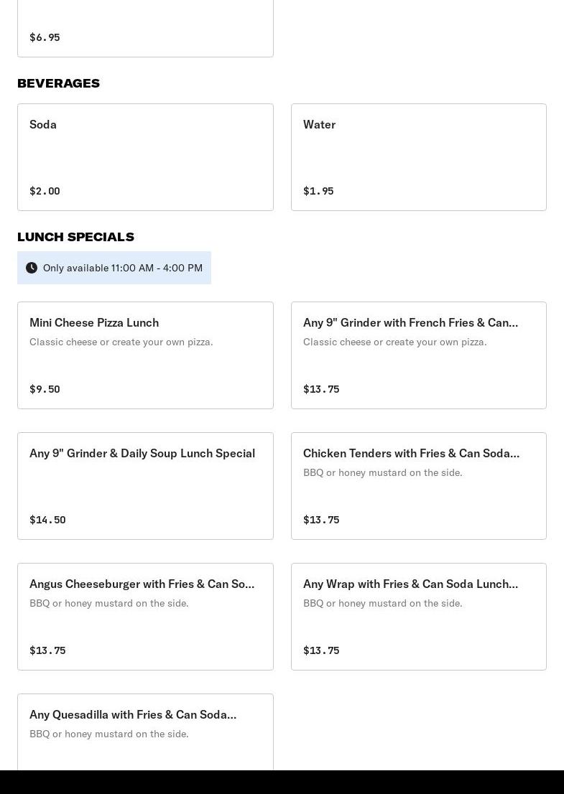Choose Any Quesadilla with Fries special
564x794 pixels.
(x=145, y=731)
